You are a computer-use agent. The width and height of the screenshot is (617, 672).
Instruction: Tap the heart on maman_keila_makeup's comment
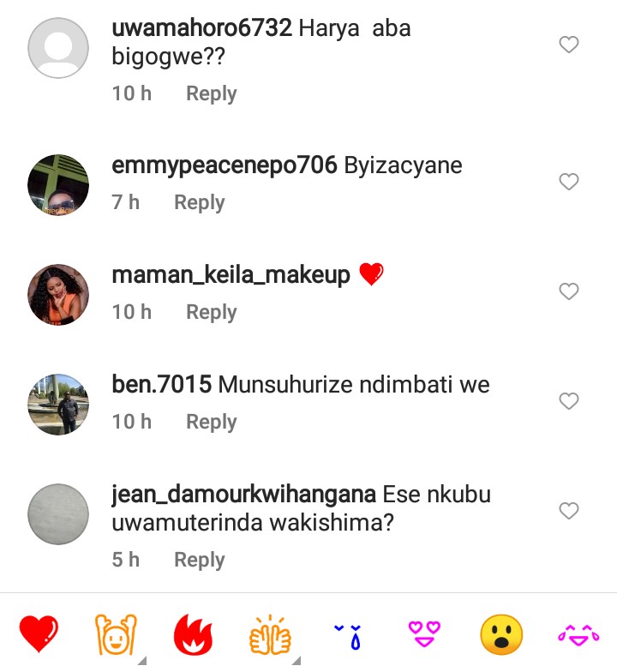569,291
